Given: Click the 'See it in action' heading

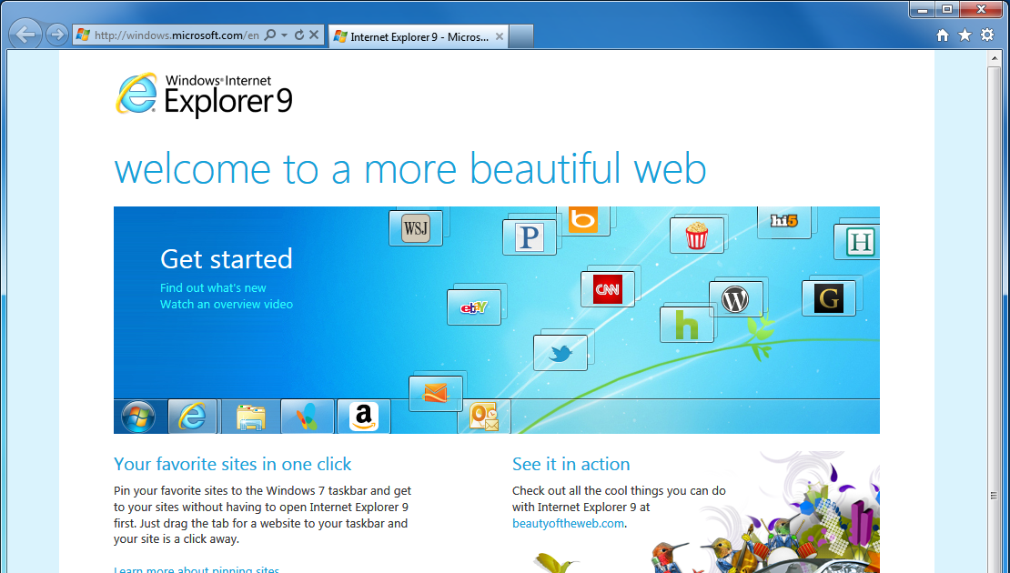Looking at the screenshot, I should pos(571,464).
